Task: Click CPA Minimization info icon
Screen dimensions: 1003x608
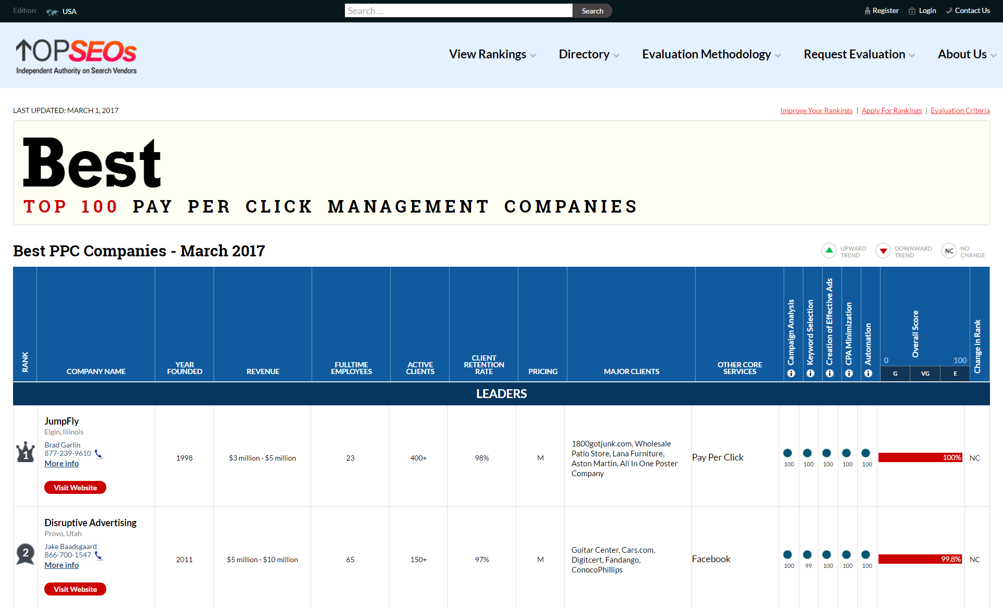Action: [849, 373]
